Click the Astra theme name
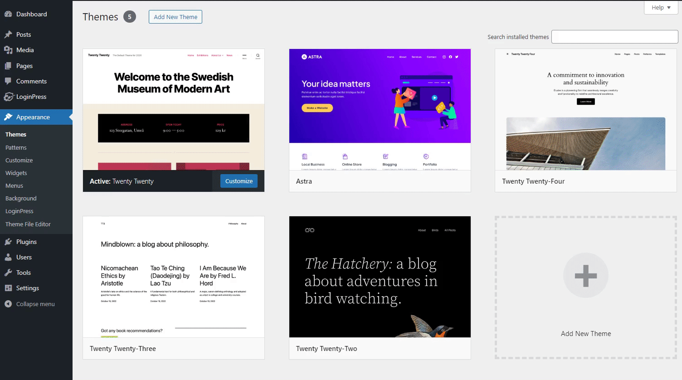 coord(304,181)
